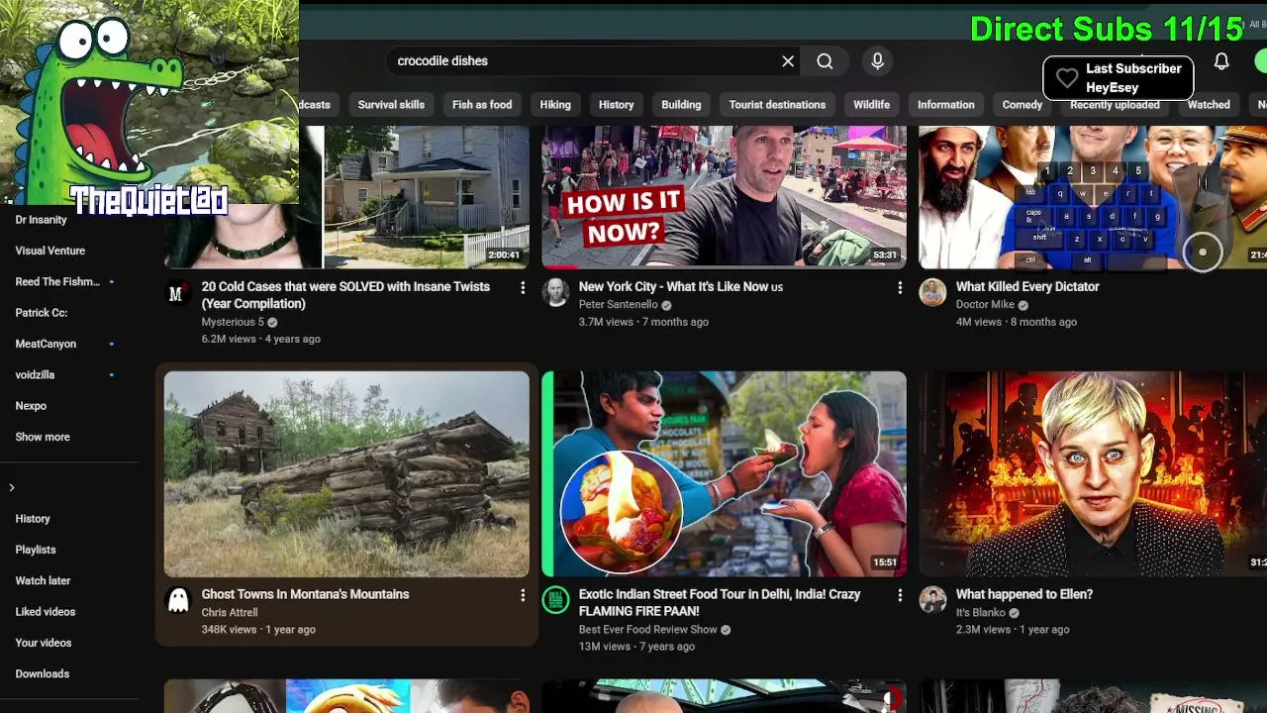The image size is (1267, 713).
Task: Open Nexpo subscription
Action: [31, 406]
